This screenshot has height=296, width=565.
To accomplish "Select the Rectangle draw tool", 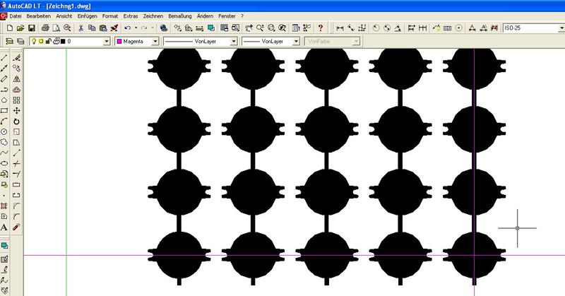I will click(x=4, y=111).
